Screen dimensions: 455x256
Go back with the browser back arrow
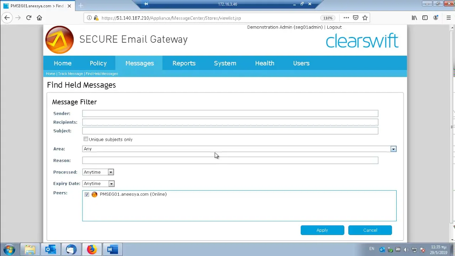pos(7,18)
